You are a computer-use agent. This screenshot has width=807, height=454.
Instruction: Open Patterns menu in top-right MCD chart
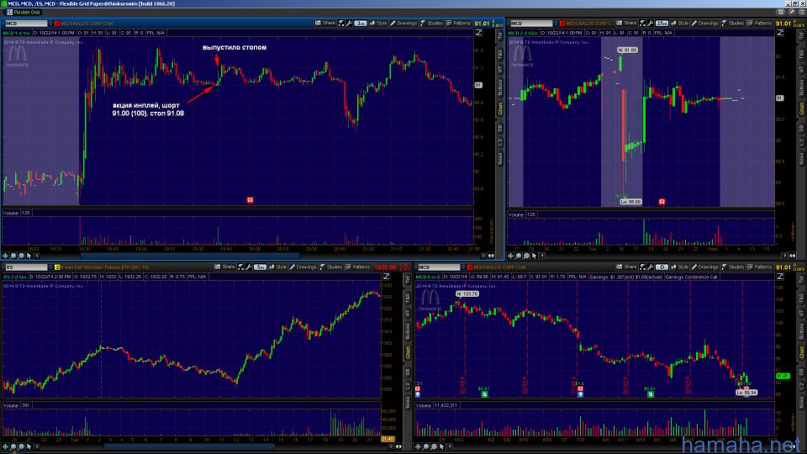point(760,24)
